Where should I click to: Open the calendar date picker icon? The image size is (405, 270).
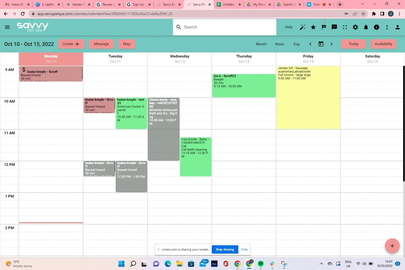[x=321, y=44]
